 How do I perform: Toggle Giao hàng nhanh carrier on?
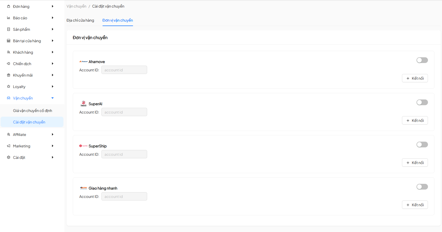(422, 187)
